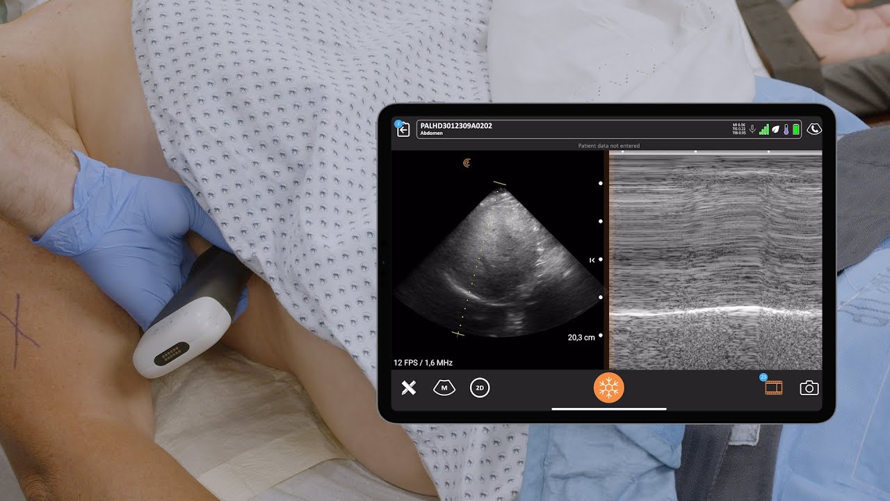Tap the probe temperature thermometer icon
Image resolution: width=890 pixels, height=501 pixels.
[786, 129]
